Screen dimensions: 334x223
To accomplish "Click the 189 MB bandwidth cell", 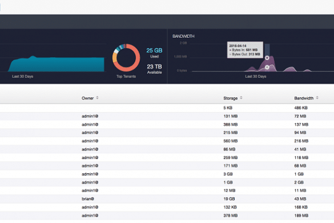I will pyautogui.click(x=301, y=216).
